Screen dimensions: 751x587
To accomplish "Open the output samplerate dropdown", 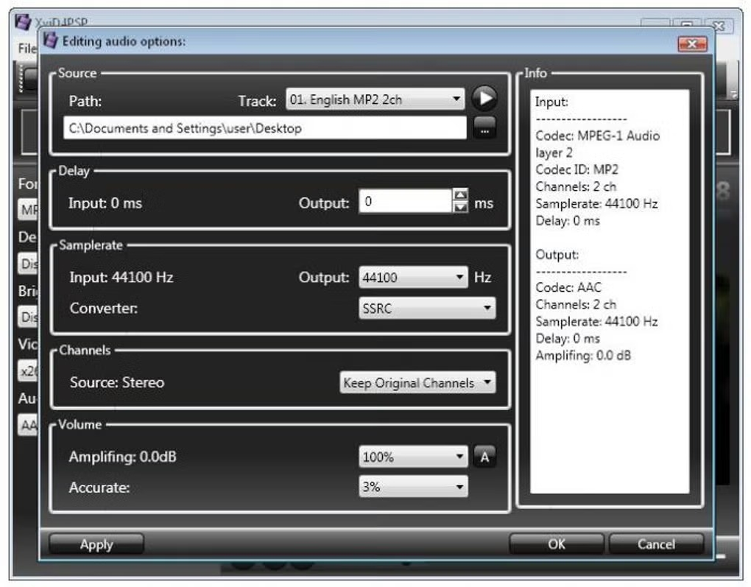I will pos(413,278).
